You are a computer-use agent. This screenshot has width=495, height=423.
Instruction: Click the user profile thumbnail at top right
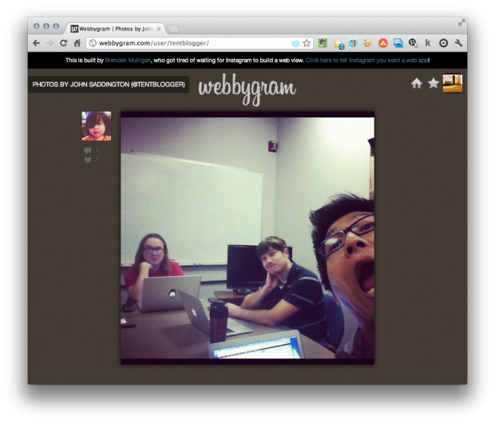pos(453,83)
